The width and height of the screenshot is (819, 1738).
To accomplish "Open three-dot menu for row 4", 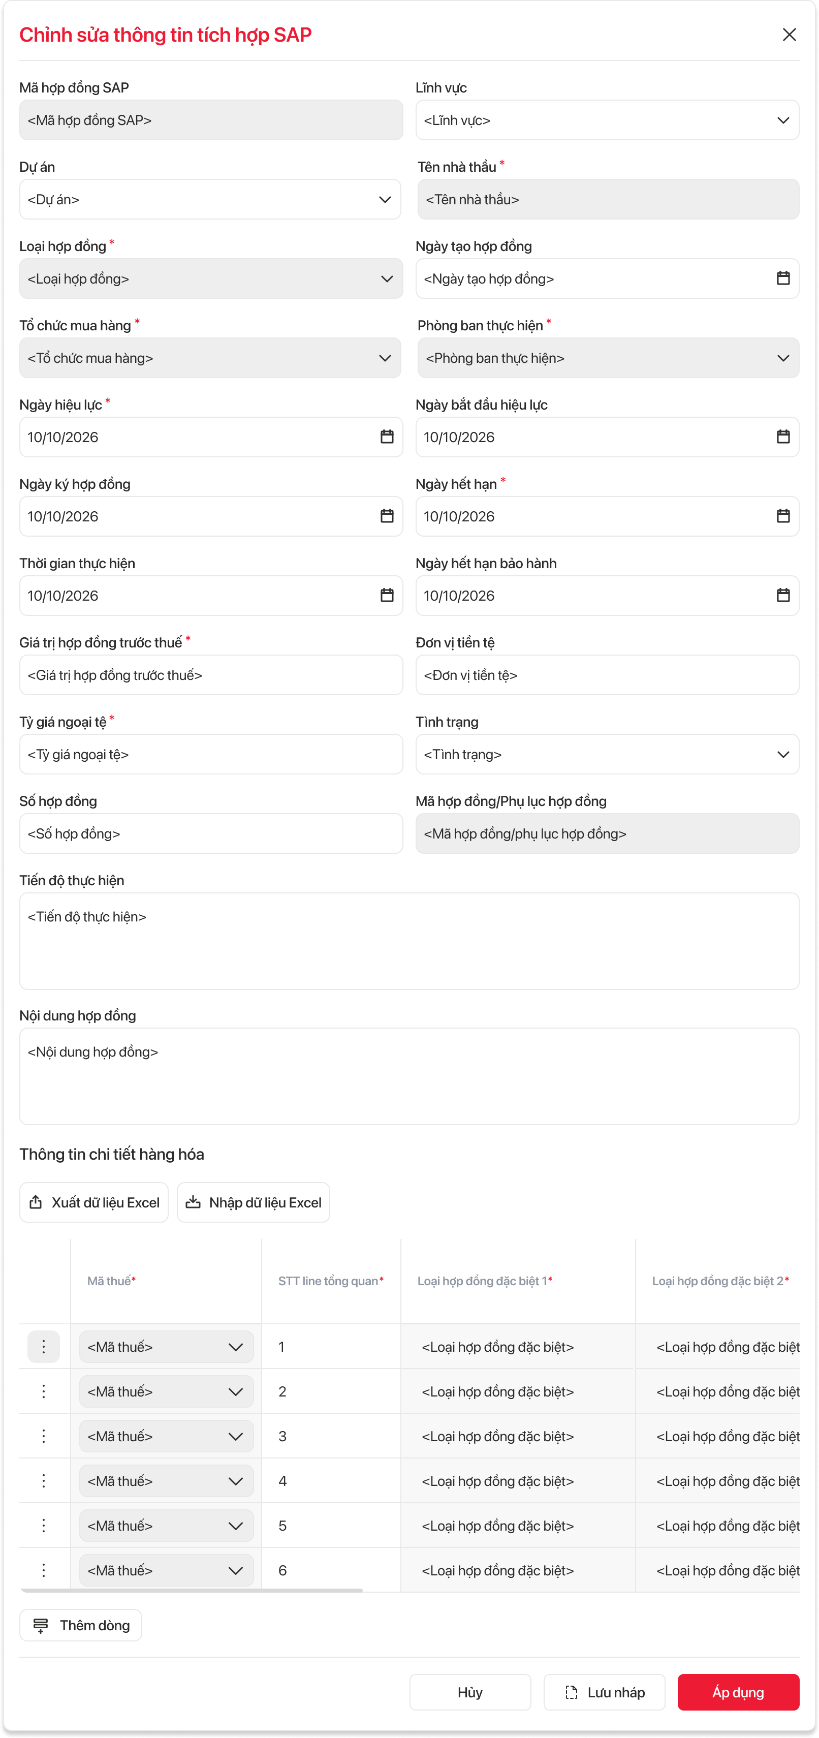I will (x=44, y=1480).
